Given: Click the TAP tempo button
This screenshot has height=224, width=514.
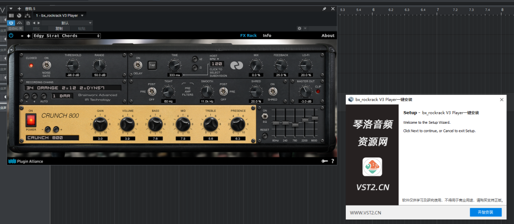Looking at the screenshot, I should (152, 65).
